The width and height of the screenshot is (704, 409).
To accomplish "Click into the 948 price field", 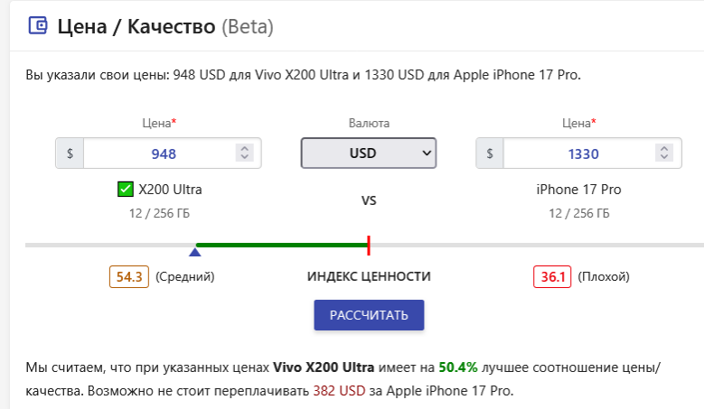I will [x=163, y=153].
